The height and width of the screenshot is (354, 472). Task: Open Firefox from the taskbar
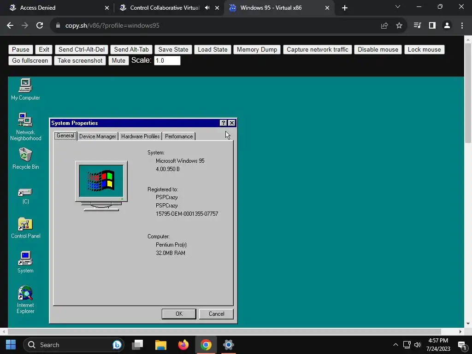pos(183,345)
